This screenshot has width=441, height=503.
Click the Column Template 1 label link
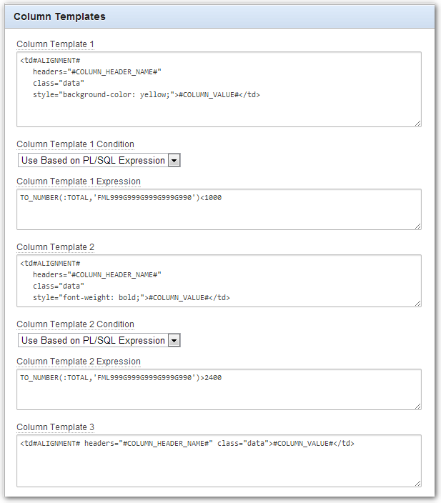[x=55, y=44]
